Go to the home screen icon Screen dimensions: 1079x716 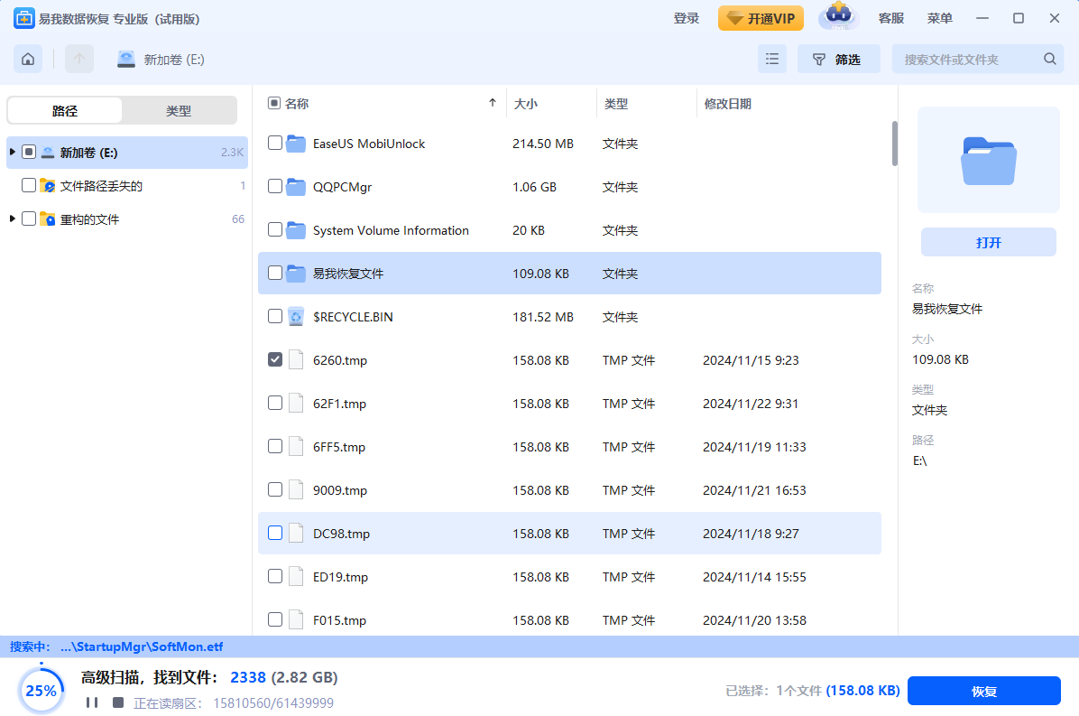[28, 60]
